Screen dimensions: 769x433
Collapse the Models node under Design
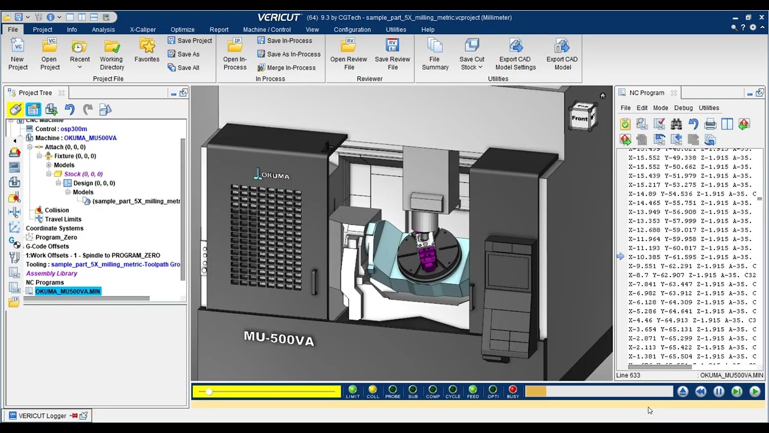68,192
